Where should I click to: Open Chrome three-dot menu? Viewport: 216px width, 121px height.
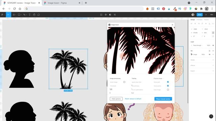(x=212, y=9)
